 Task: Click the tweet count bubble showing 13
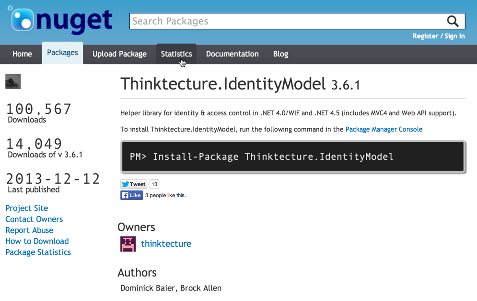coord(154,184)
